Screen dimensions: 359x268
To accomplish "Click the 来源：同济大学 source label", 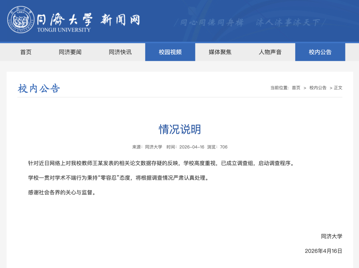I will pos(147,147).
